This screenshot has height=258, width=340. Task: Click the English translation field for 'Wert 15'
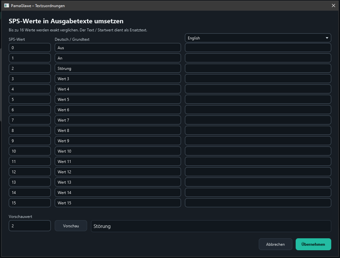click(x=258, y=203)
